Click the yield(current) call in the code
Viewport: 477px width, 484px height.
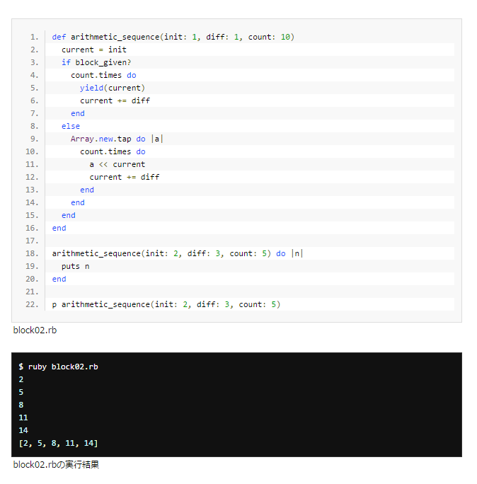112,88
